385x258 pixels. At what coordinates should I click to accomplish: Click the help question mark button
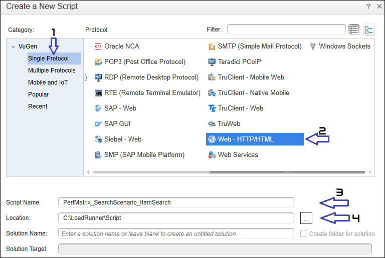[x=368, y=6]
